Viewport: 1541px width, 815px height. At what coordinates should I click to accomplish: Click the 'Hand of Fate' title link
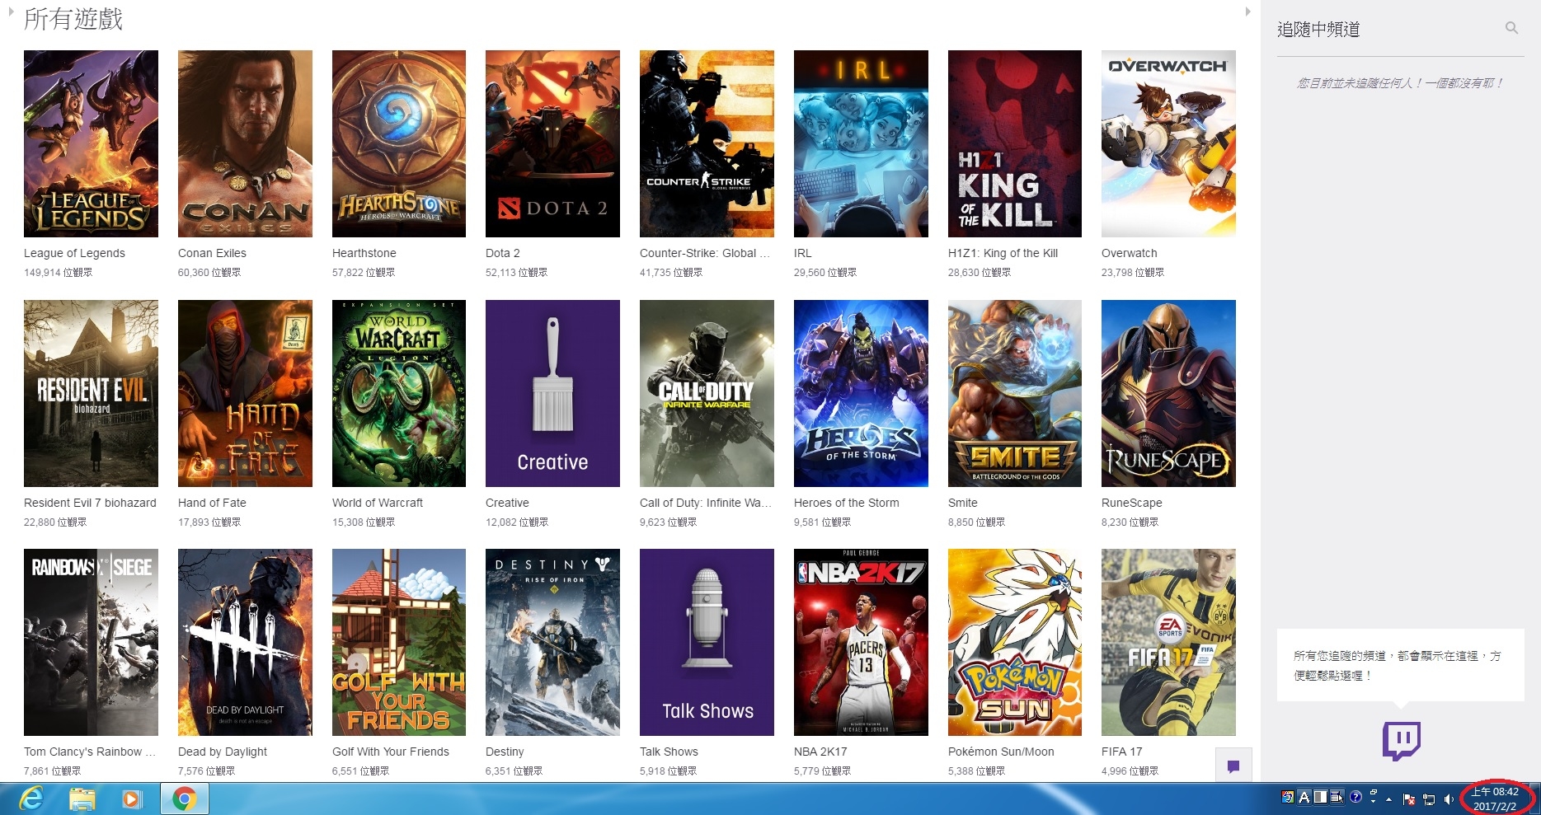tap(212, 503)
